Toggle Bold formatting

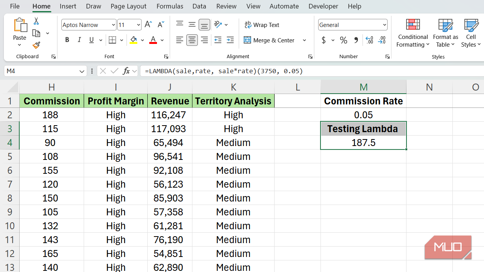point(67,40)
